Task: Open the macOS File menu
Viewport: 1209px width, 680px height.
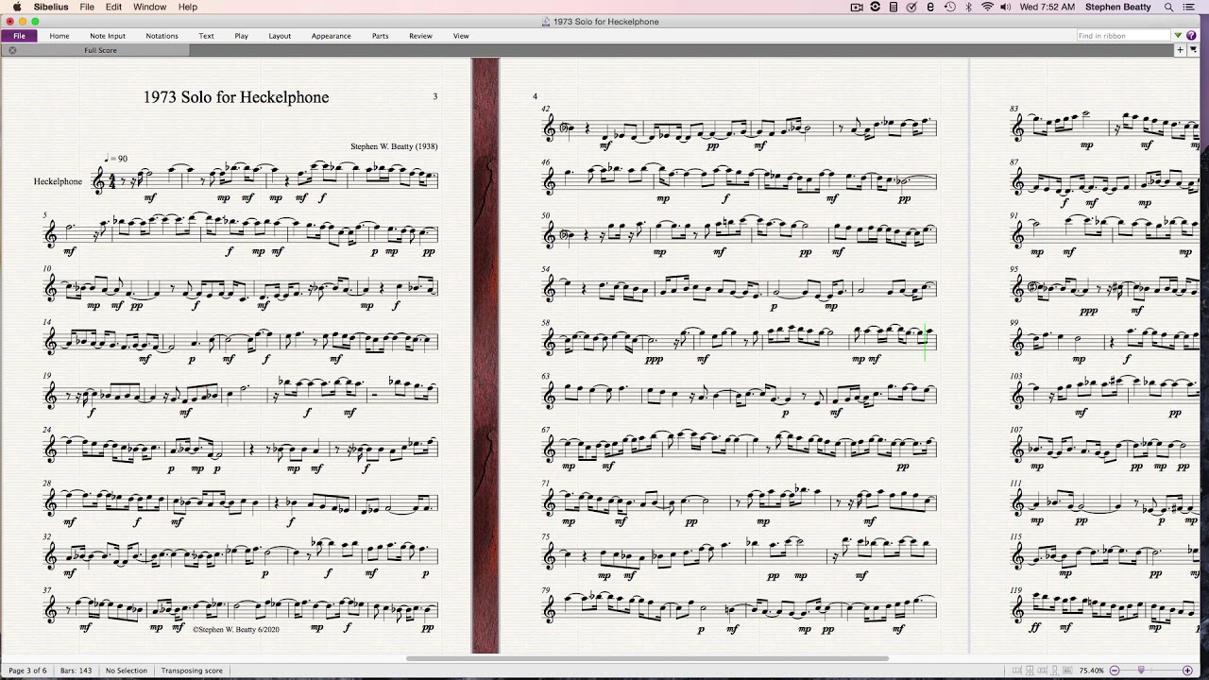Action: click(87, 7)
